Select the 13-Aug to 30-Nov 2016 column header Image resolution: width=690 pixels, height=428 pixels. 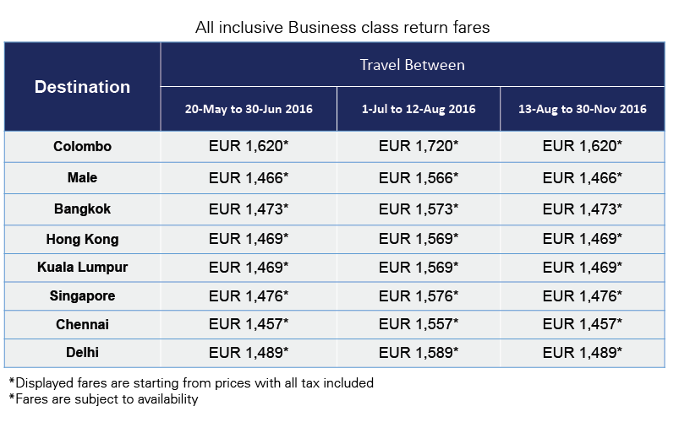coord(582,109)
